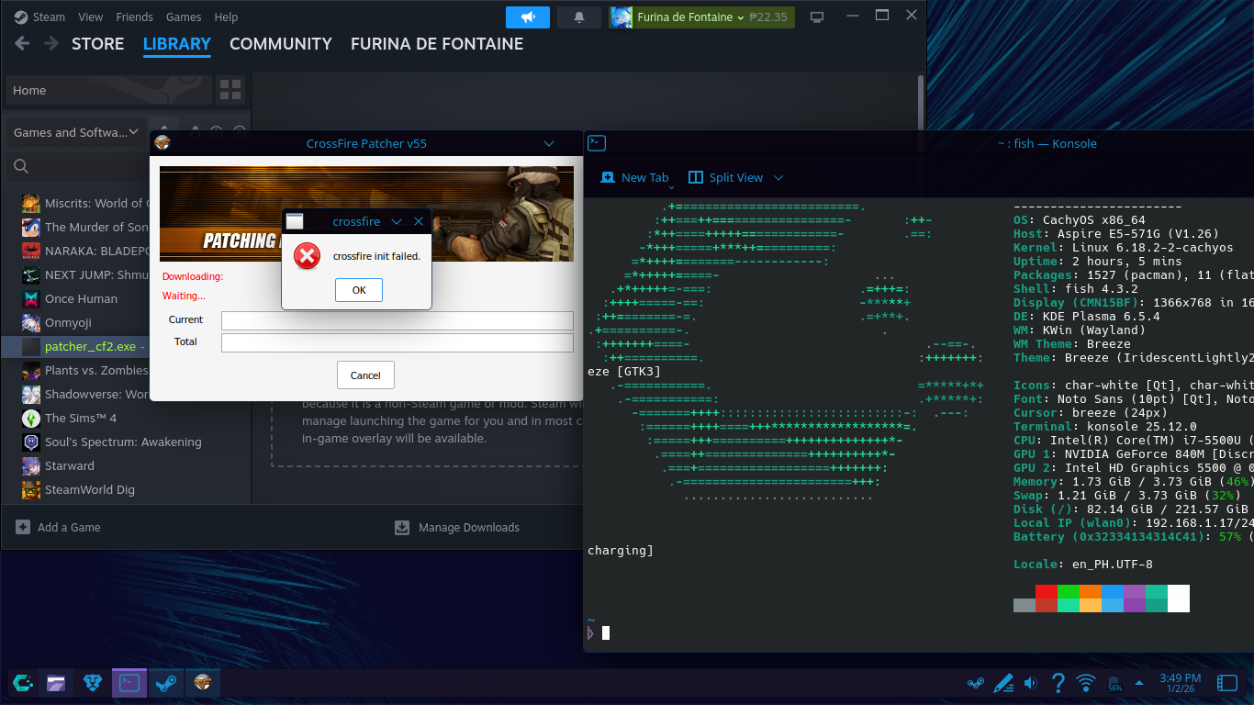Open the Steam notifications bell
Screen dimensions: 1254x705
pos(579,17)
